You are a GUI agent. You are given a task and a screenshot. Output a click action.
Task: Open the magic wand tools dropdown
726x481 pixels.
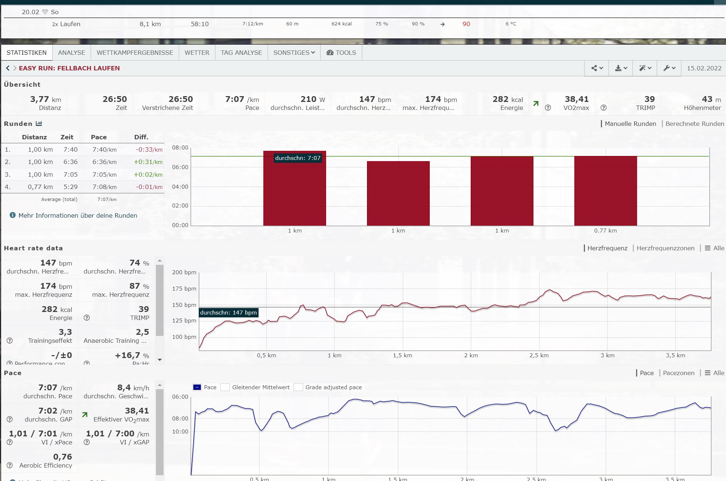(x=645, y=68)
